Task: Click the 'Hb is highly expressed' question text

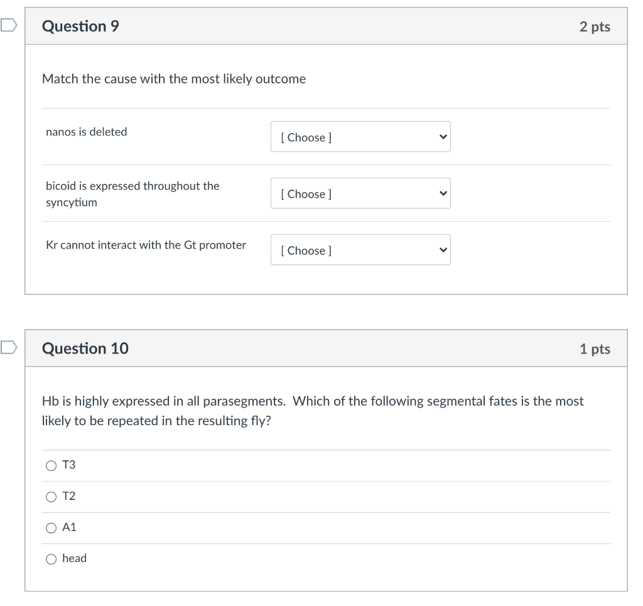Action: [x=312, y=401]
